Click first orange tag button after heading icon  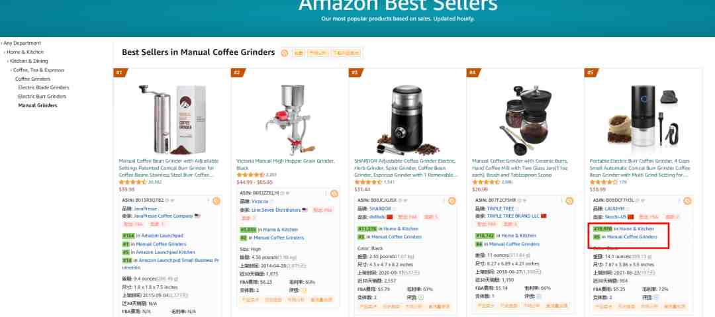(x=298, y=53)
